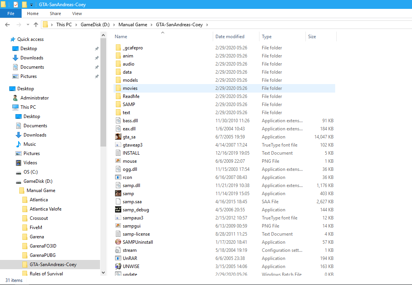Expand the chevron after GameDisk (D:) in address bar
The image size is (412, 285).
click(x=114, y=25)
